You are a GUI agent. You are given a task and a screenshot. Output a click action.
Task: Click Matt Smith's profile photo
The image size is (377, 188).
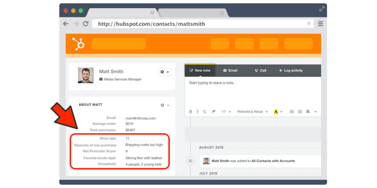[x=86, y=75]
